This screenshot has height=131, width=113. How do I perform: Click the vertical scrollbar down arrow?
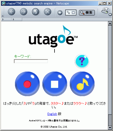point(110,128)
